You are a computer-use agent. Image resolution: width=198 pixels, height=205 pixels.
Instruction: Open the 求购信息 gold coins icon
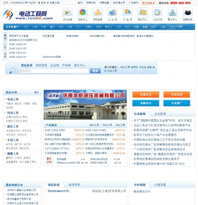pos(98,13)
